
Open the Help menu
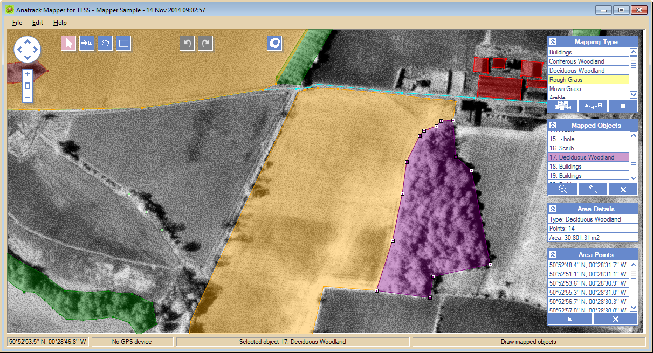coord(60,23)
